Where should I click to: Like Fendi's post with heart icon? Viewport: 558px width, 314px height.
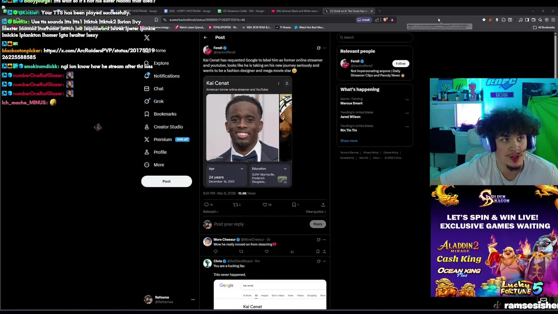pyautogui.click(x=265, y=205)
